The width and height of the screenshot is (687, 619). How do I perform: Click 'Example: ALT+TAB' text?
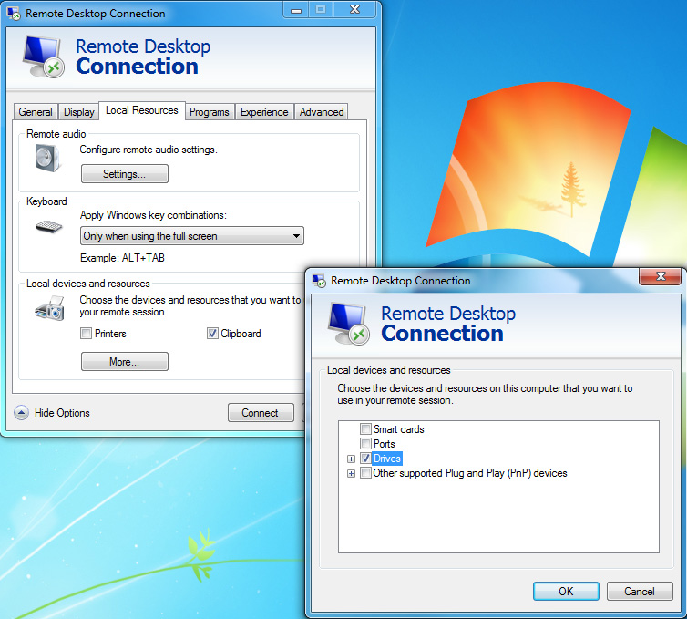pyautogui.click(x=122, y=258)
